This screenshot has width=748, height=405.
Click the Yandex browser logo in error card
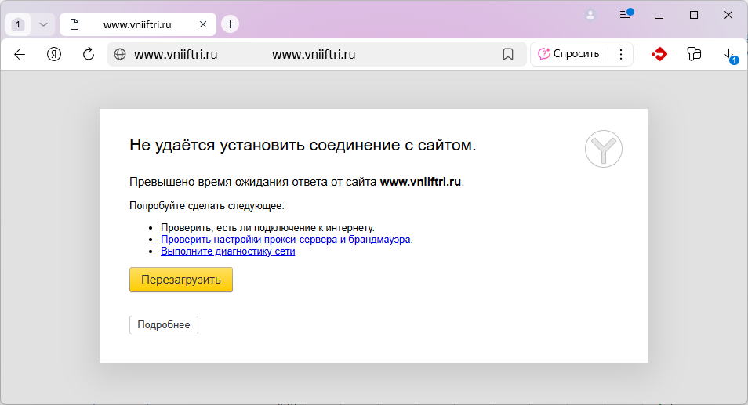604,149
